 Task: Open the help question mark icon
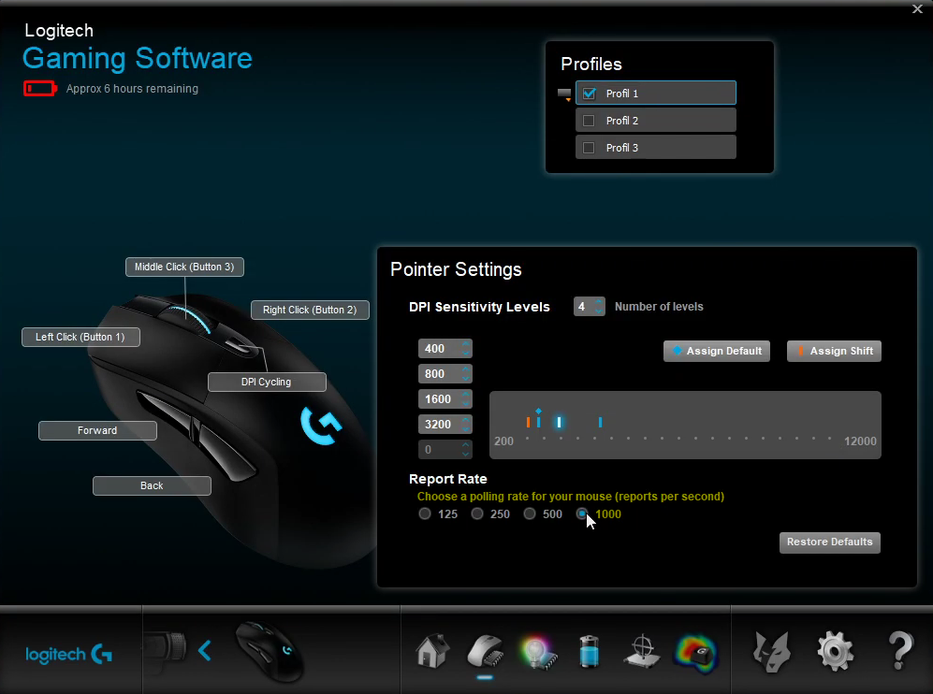(x=900, y=651)
